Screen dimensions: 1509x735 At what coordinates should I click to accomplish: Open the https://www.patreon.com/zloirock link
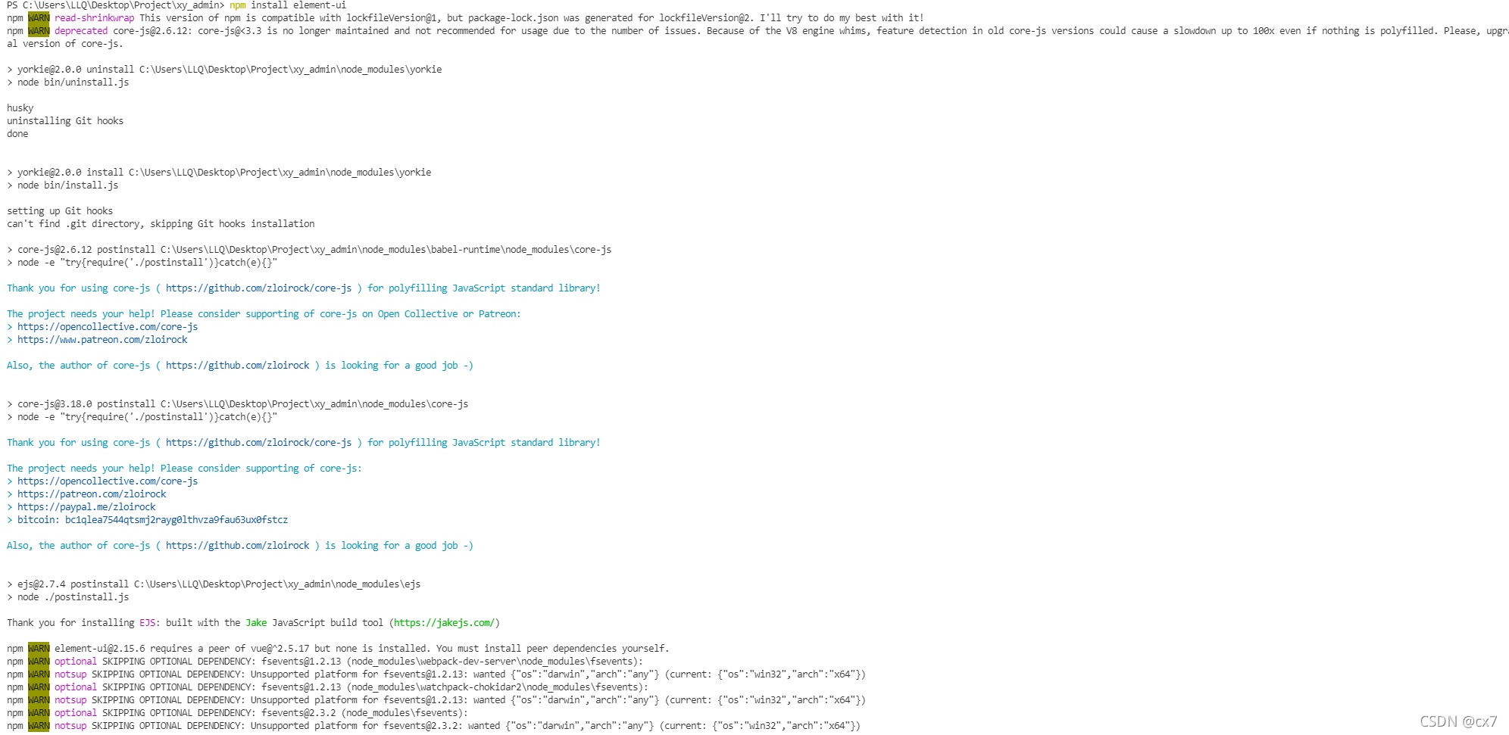102,340
